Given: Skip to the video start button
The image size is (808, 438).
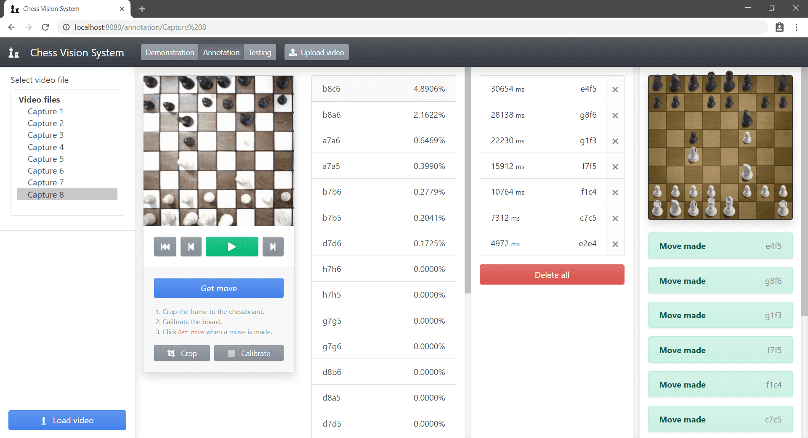Looking at the screenshot, I should pyautogui.click(x=165, y=247).
